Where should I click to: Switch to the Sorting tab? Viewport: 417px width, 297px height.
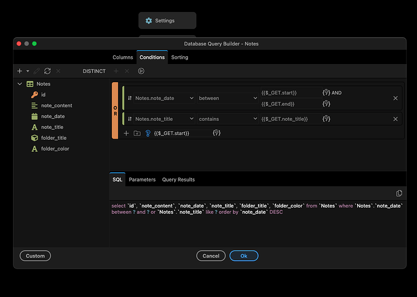click(x=179, y=57)
